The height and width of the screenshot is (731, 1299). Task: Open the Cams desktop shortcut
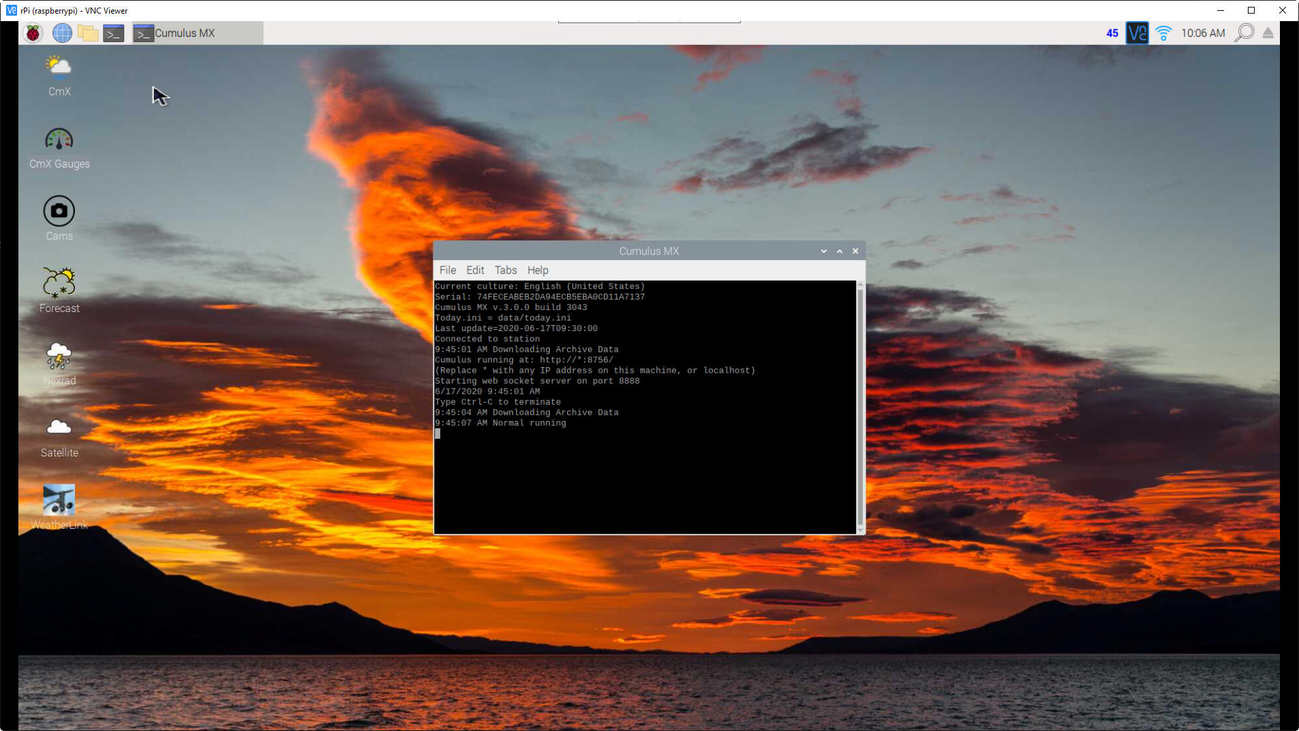point(59,219)
